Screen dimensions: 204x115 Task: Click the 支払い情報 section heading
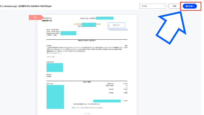point(87,82)
